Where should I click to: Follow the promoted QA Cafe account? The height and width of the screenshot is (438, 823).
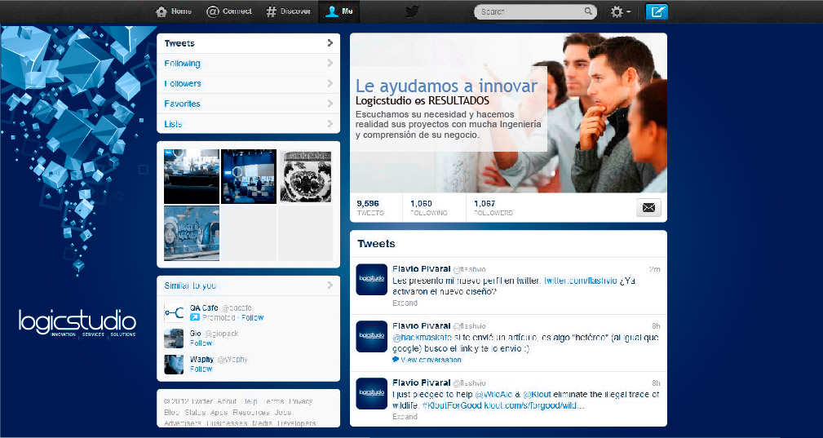(253, 318)
